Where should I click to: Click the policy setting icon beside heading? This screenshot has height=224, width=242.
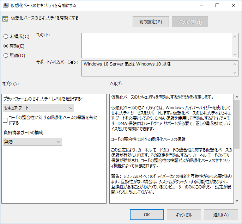click(x=5, y=19)
